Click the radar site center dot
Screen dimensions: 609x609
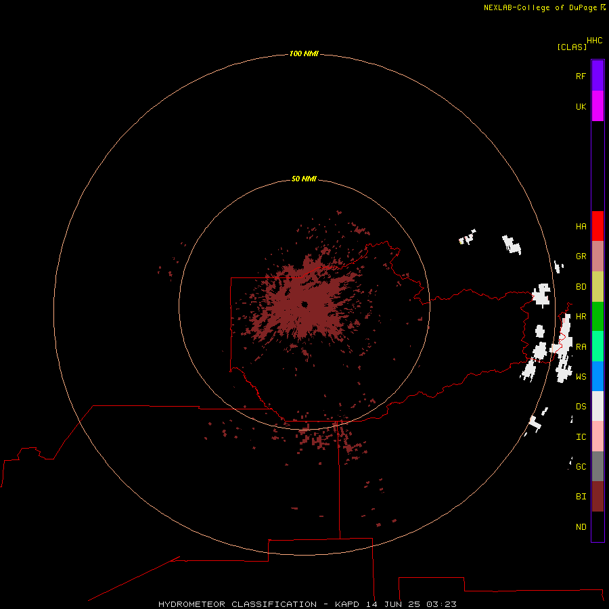tap(304, 304)
